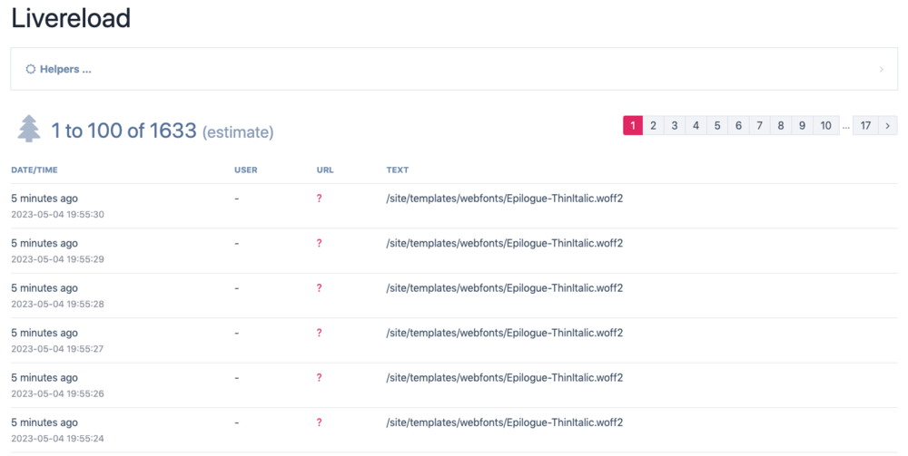Open the URL question mark for the 19:55:29 entry
The height and width of the screenshot is (456, 908).
click(x=319, y=243)
